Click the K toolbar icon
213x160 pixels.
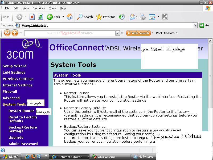pos(165,17)
